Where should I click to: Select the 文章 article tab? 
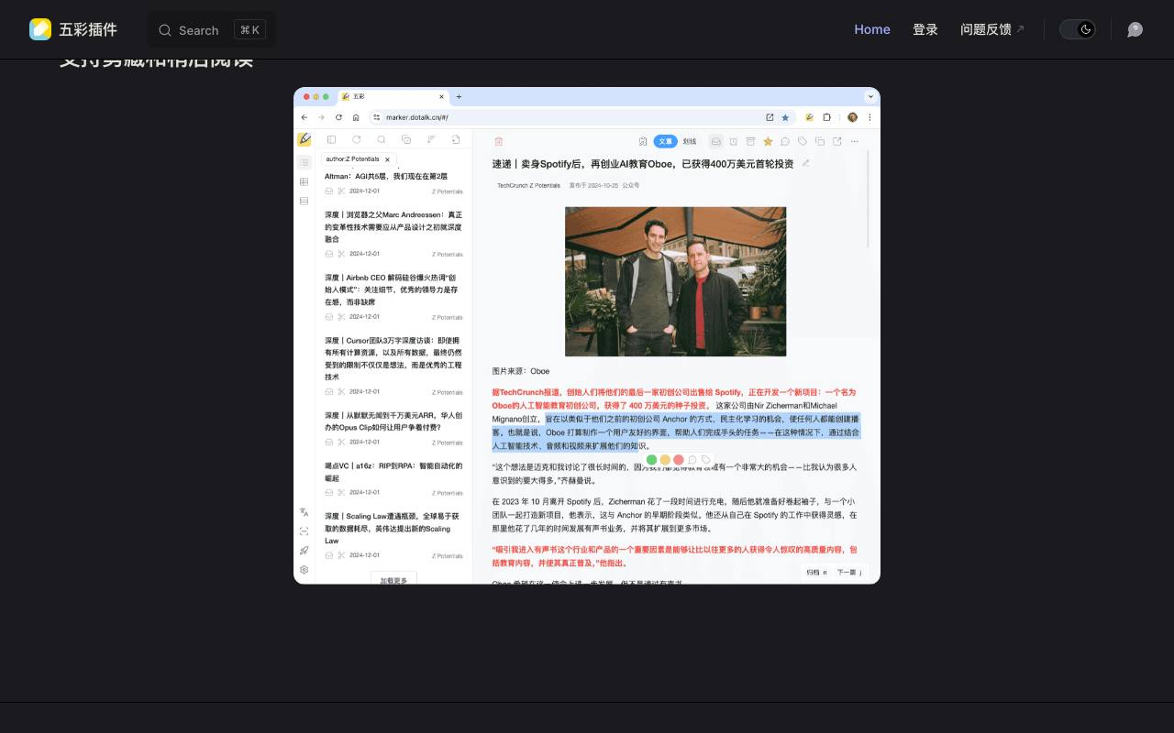coord(666,141)
